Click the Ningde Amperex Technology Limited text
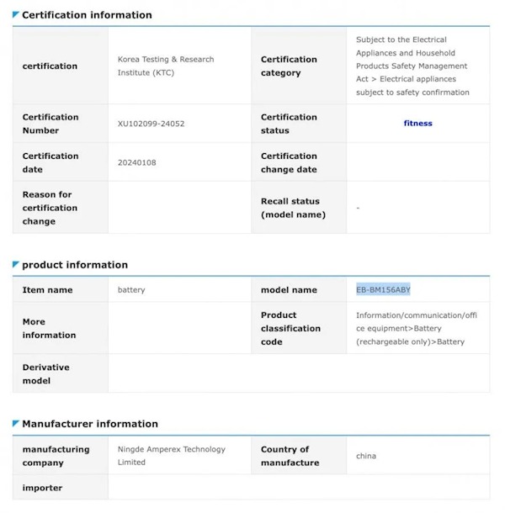Viewport: 505px width, 513px height. (172, 456)
